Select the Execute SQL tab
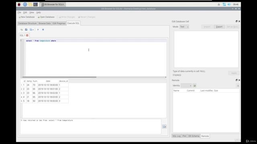This screenshot has height=144, width=257. [x=73, y=23]
